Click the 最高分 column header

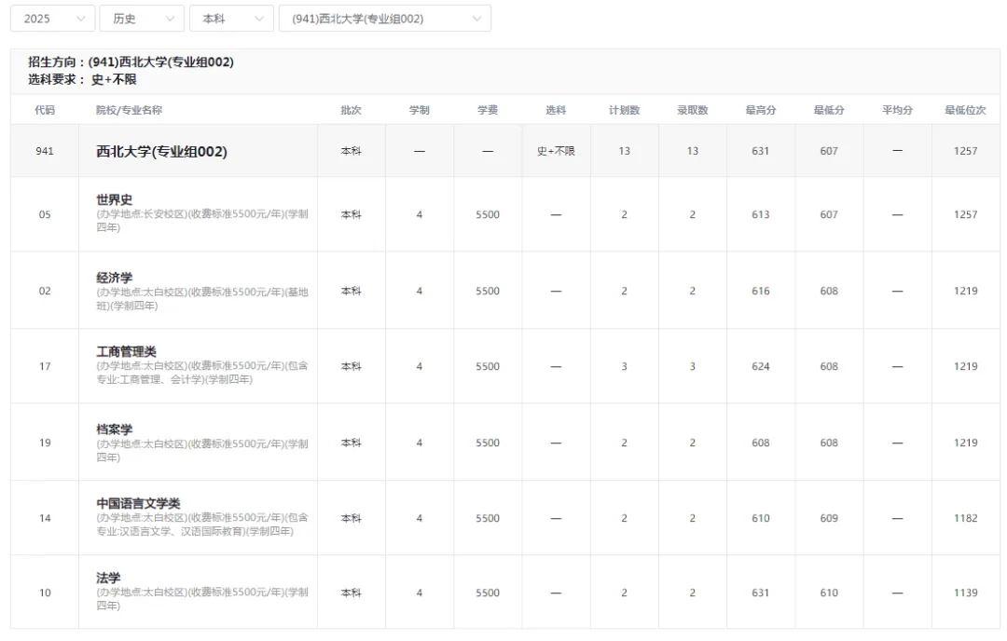click(x=761, y=110)
